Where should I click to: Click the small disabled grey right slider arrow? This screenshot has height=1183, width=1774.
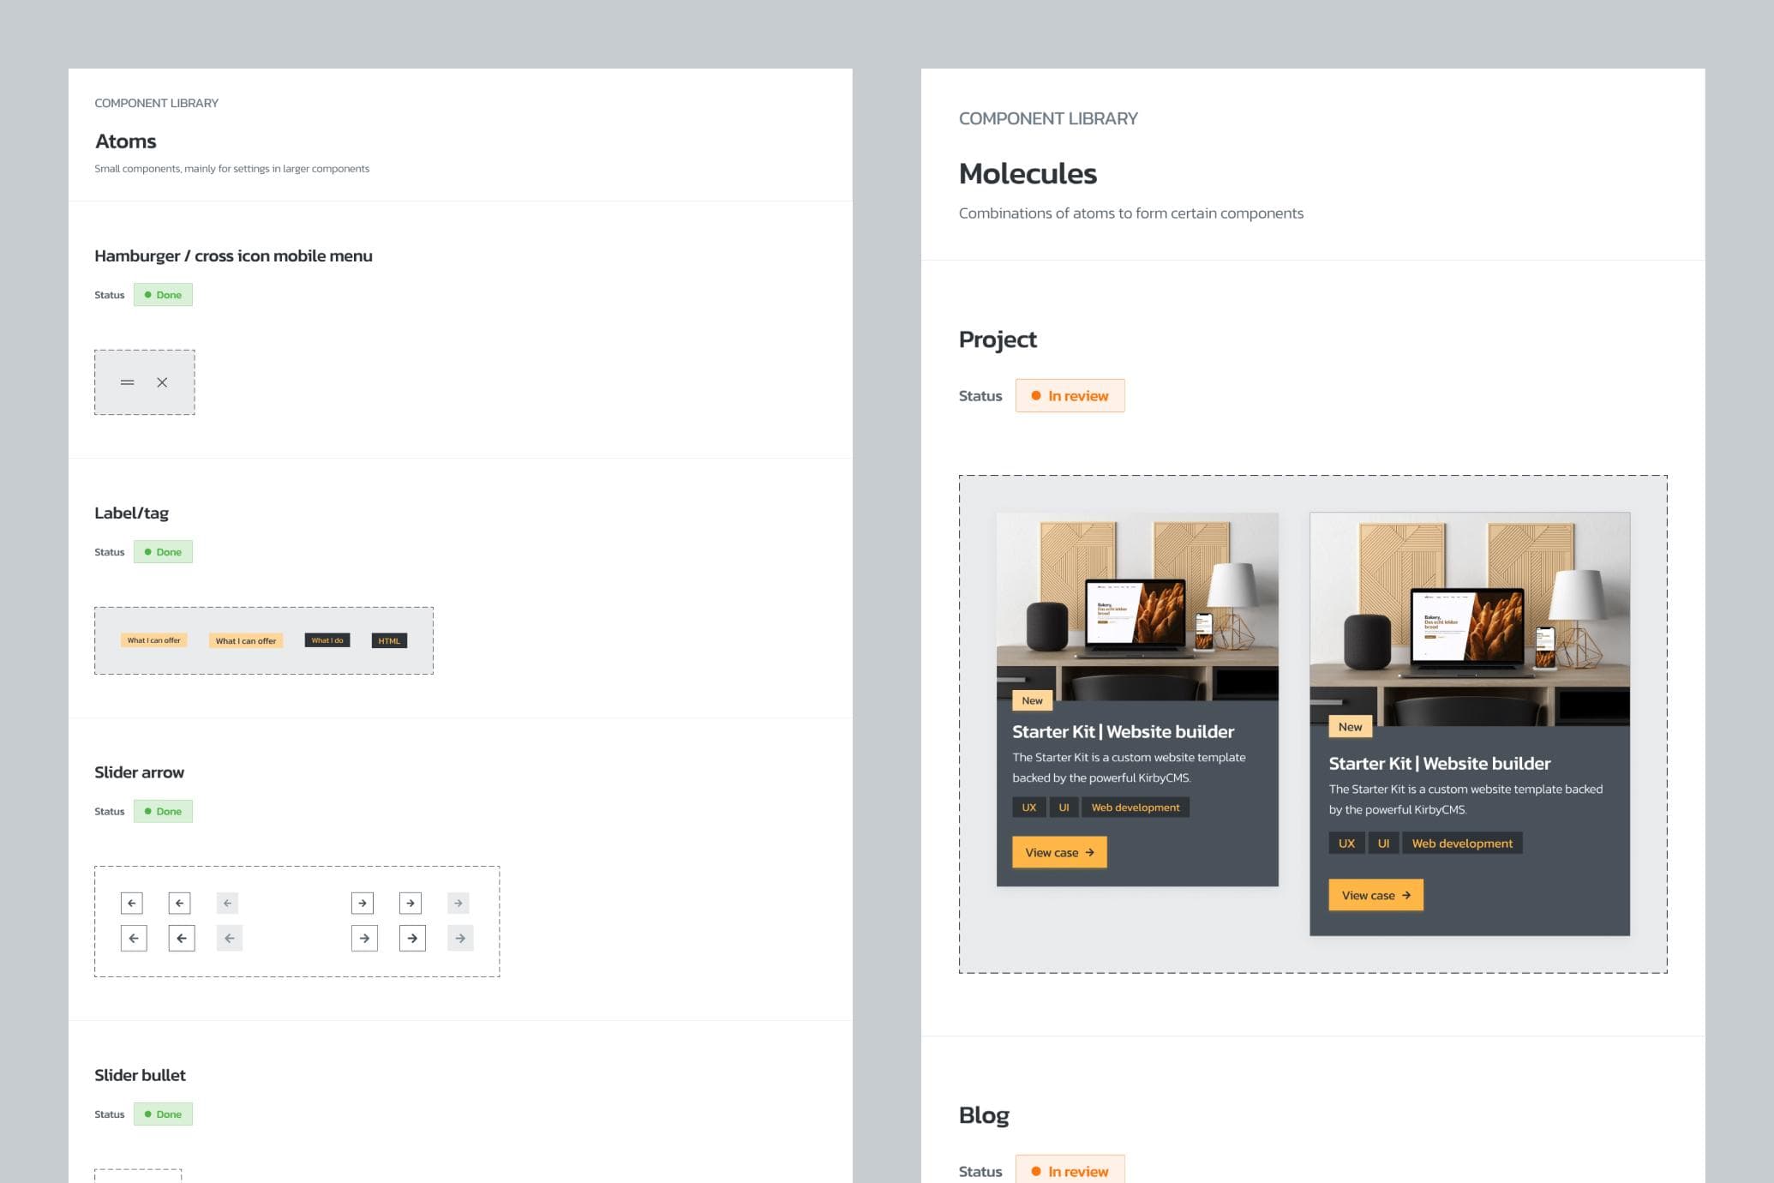[x=458, y=903]
